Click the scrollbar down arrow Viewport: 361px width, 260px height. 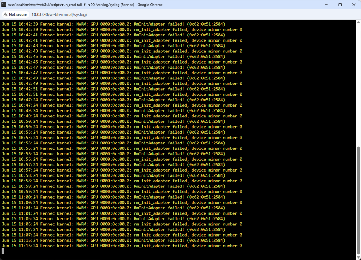click(358, 257)
